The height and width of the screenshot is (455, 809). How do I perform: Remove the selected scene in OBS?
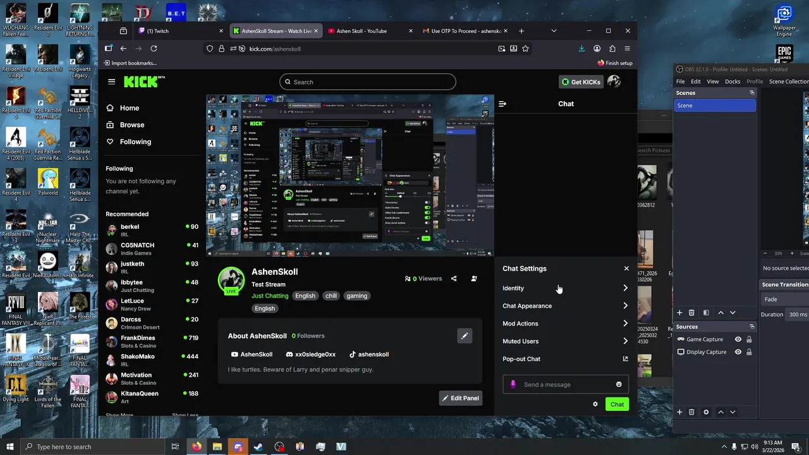691,313
